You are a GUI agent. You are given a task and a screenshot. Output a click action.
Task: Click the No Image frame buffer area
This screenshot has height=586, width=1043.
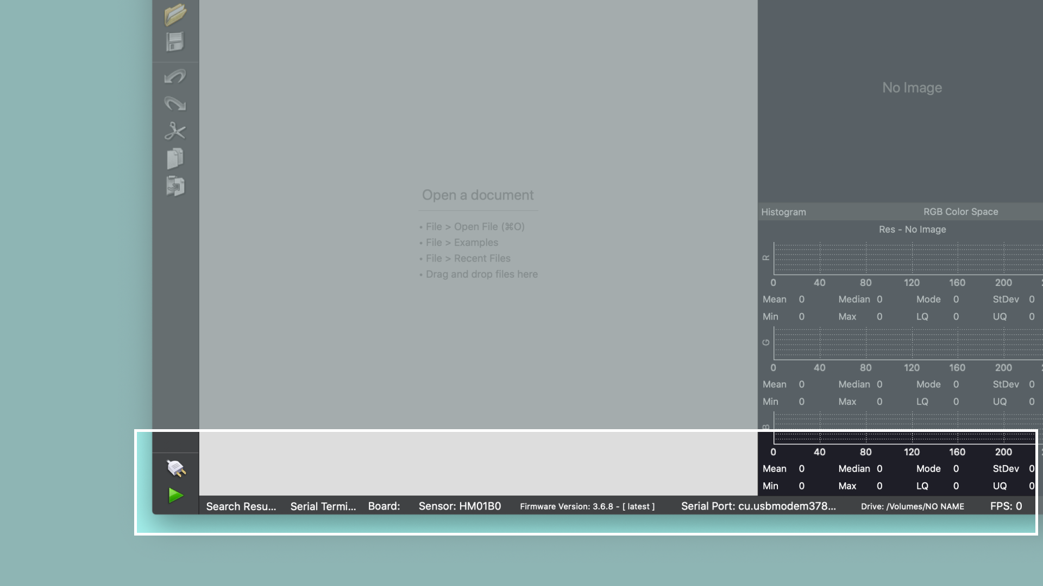[912, 88]
